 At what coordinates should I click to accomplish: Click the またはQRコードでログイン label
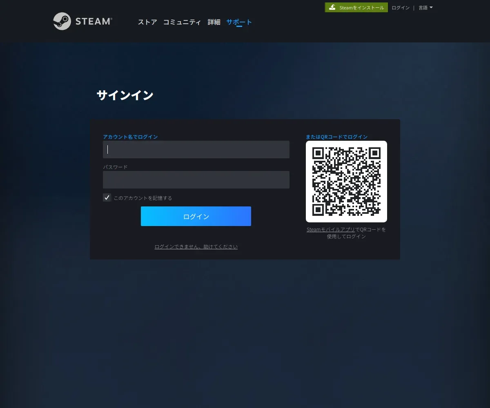[x=337, y=137]
